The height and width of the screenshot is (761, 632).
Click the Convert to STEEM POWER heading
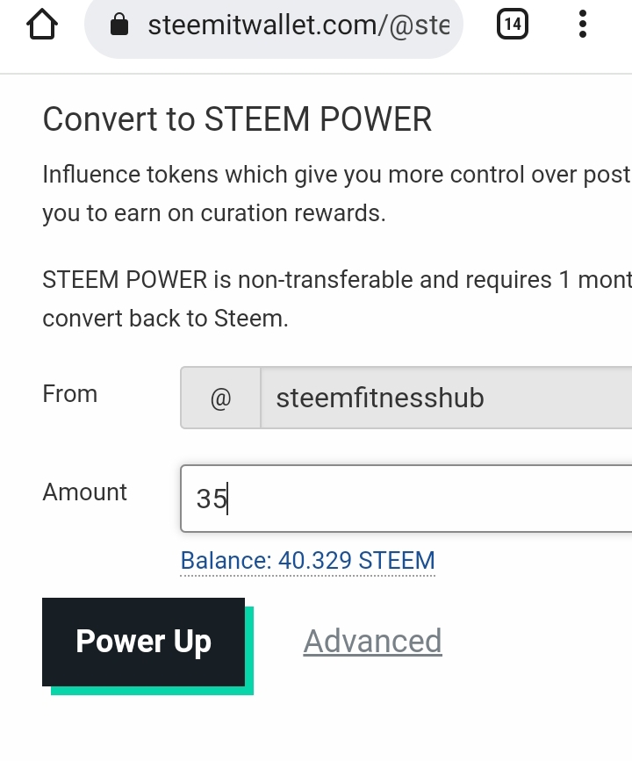coord(237,118)
